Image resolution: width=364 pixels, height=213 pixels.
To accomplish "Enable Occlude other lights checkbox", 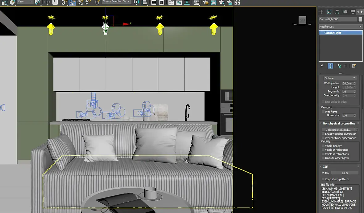I will [x=323, y=158].
